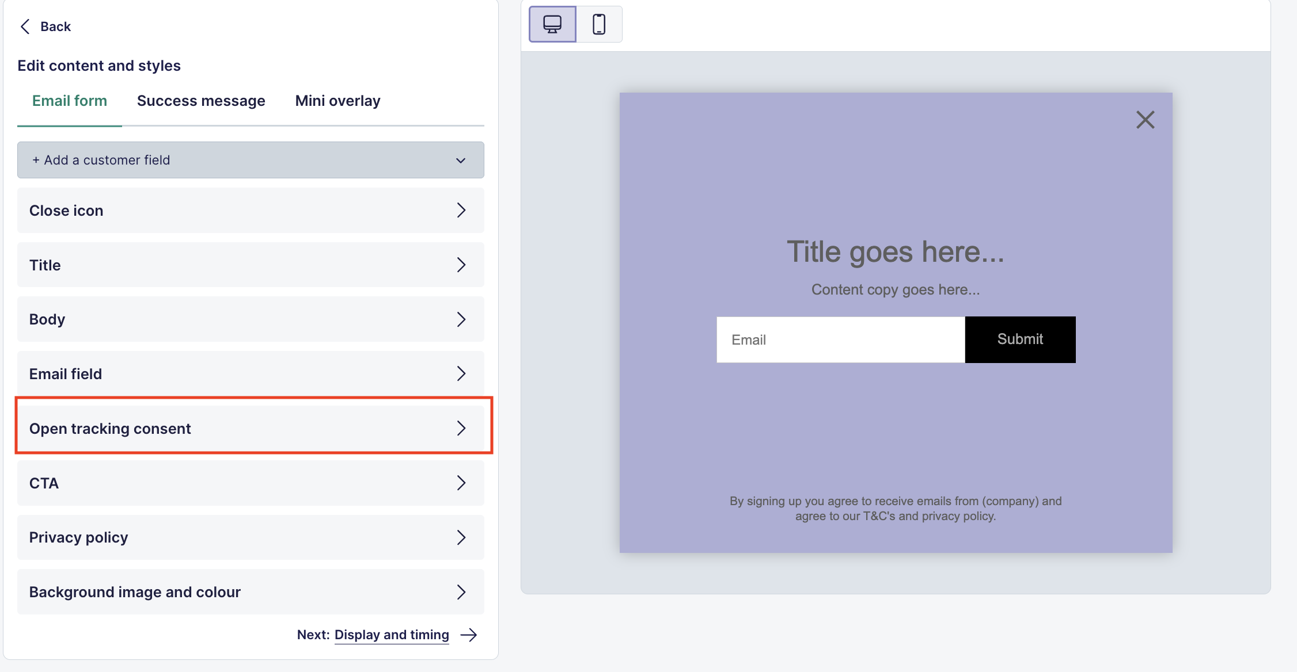Expand the Title settings row
Image resolution: width=1297 pixels, height=672 pixels.
pos(251,265)
